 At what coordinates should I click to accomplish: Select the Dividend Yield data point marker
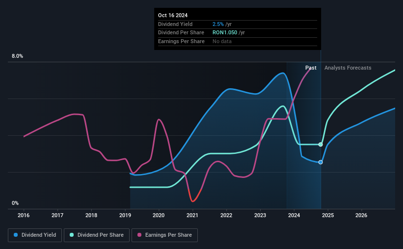pyautogui.click(x=321, y=162)
